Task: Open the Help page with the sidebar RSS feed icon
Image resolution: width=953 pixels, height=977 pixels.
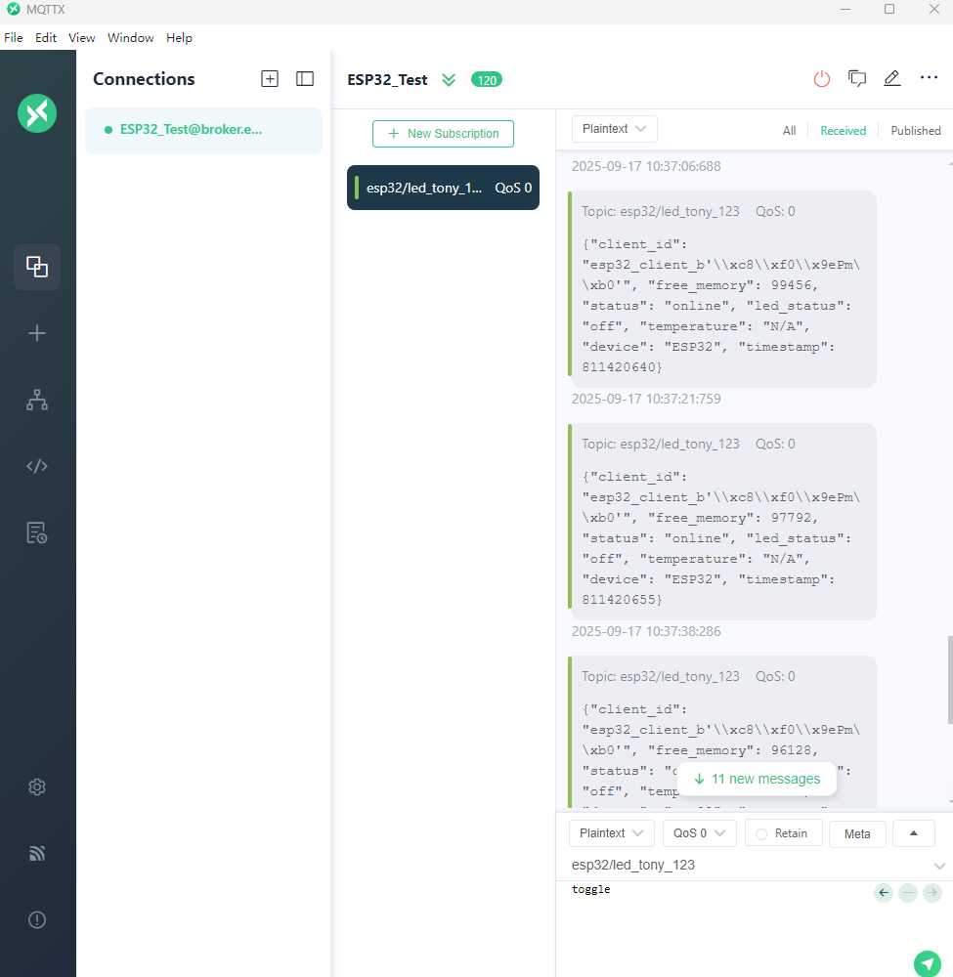Action: click(37, 854)
